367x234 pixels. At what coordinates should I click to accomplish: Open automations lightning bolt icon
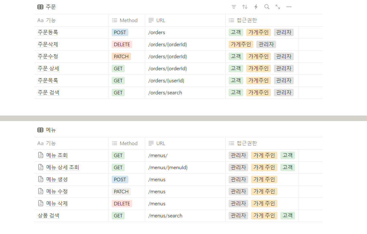point(256,7)
